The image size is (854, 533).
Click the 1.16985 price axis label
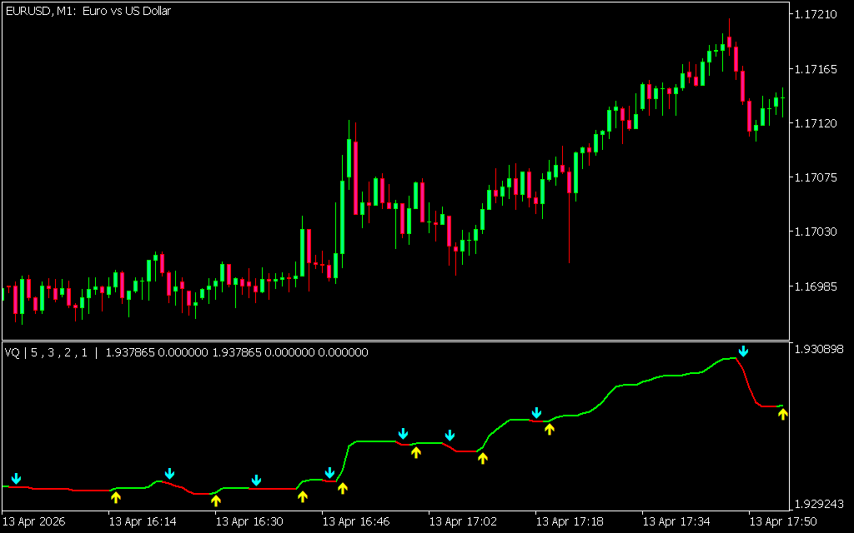coord(820,286)
